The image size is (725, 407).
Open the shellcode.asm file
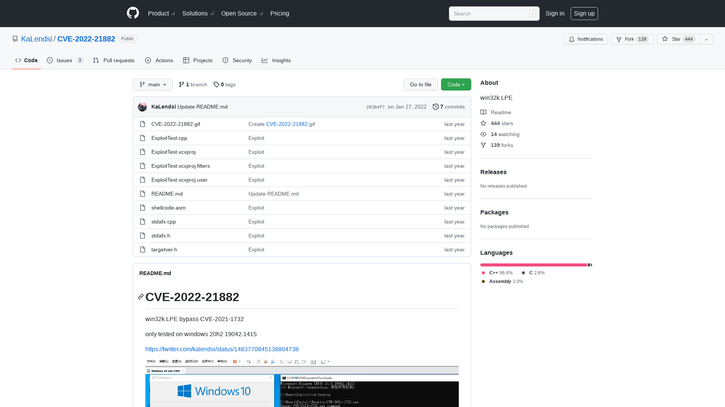tap(168, 208)
